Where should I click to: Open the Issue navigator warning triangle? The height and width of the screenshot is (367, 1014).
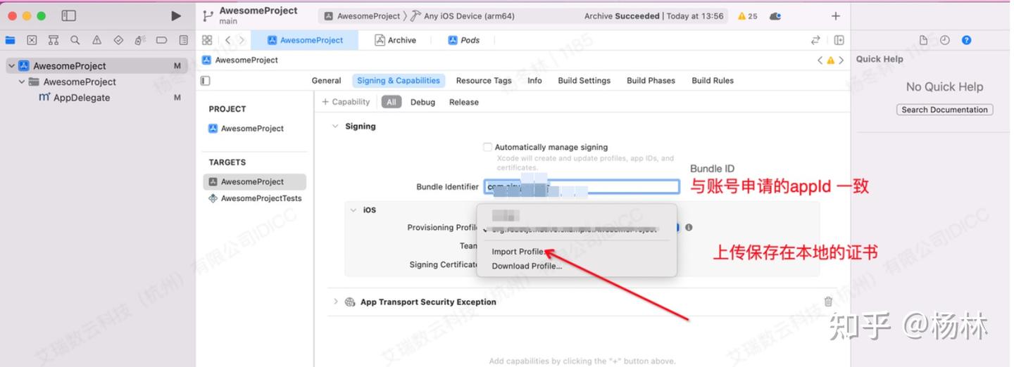point(96,40)
